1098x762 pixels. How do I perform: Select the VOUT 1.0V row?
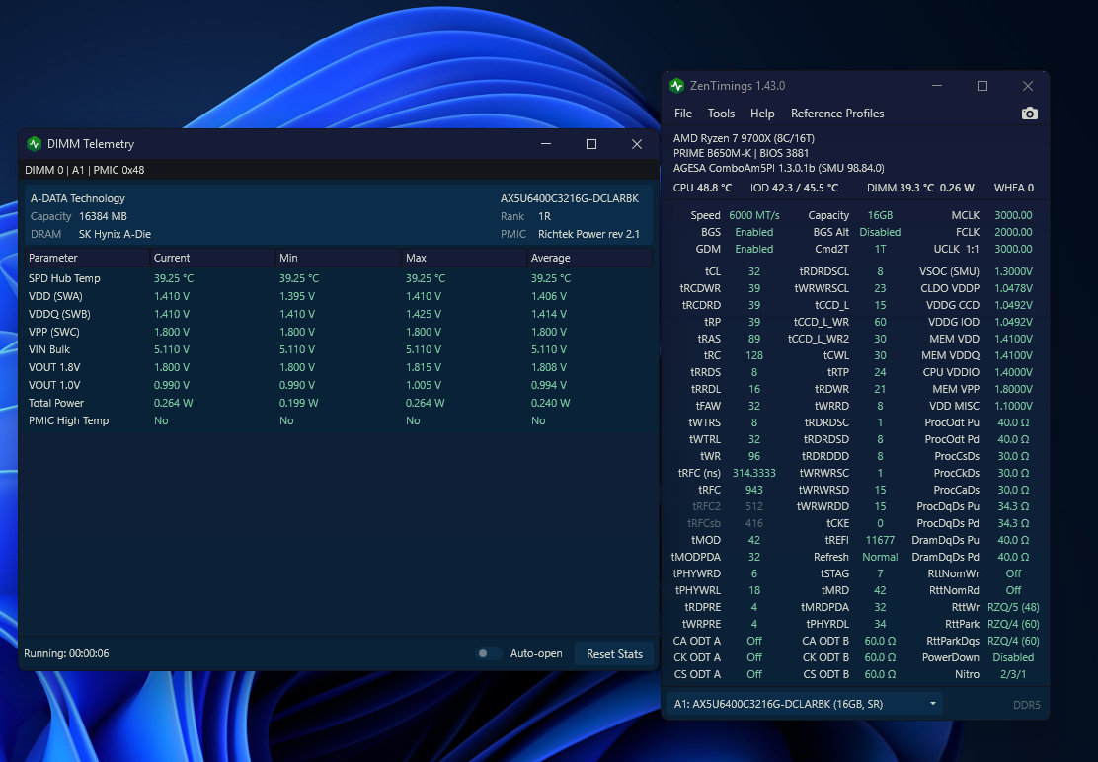(339, 385)
